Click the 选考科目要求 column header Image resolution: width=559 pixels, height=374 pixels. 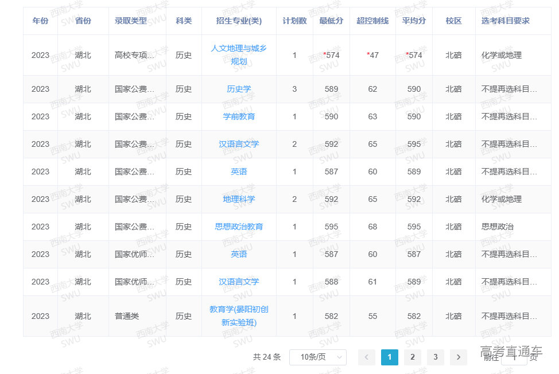coord(505,21)
